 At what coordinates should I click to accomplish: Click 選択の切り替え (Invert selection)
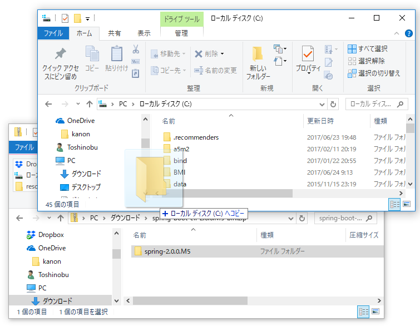[x=374, y=73]
